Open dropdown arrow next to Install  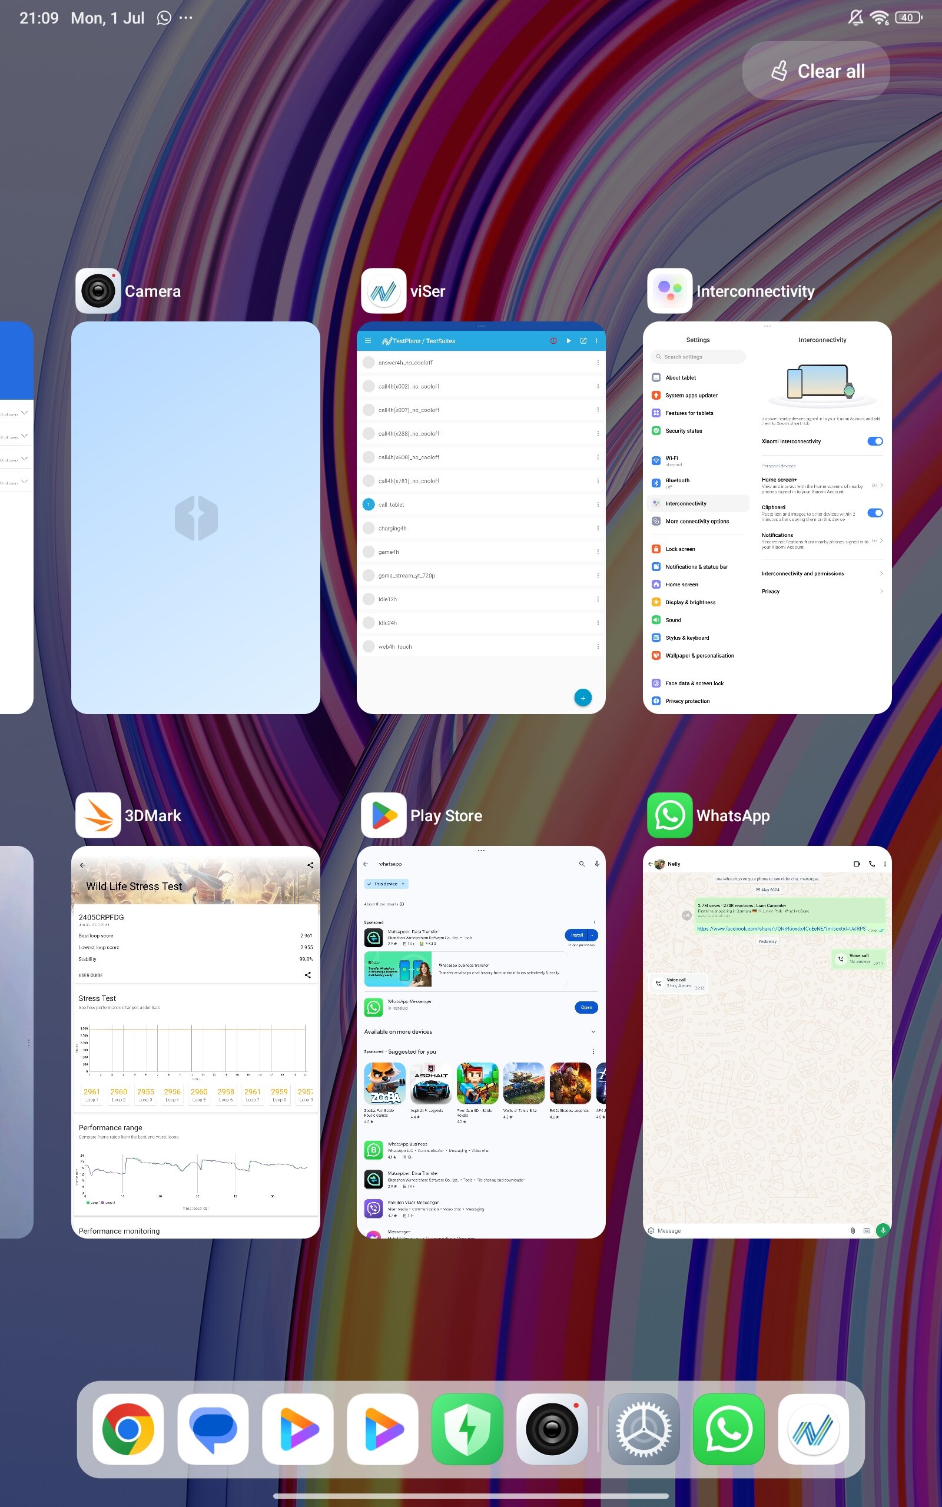(593, 935)
